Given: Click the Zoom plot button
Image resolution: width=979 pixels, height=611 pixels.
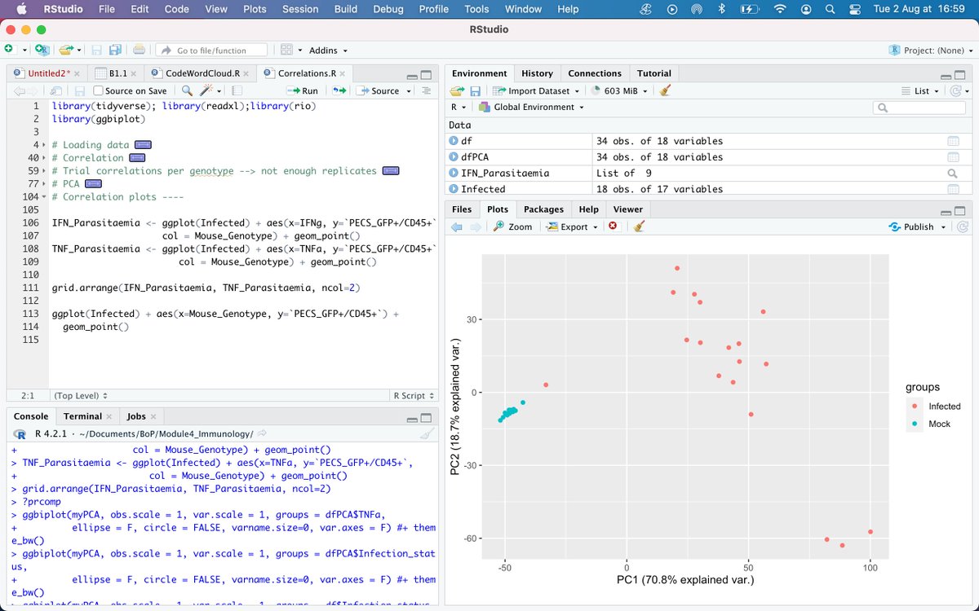Looking at the screenshot, I should [512, 226].
